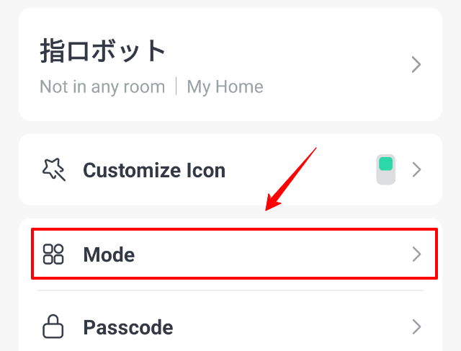Open the Mode settings label
This screenshot has width=461, height=351.
click(x=109, y=254)
